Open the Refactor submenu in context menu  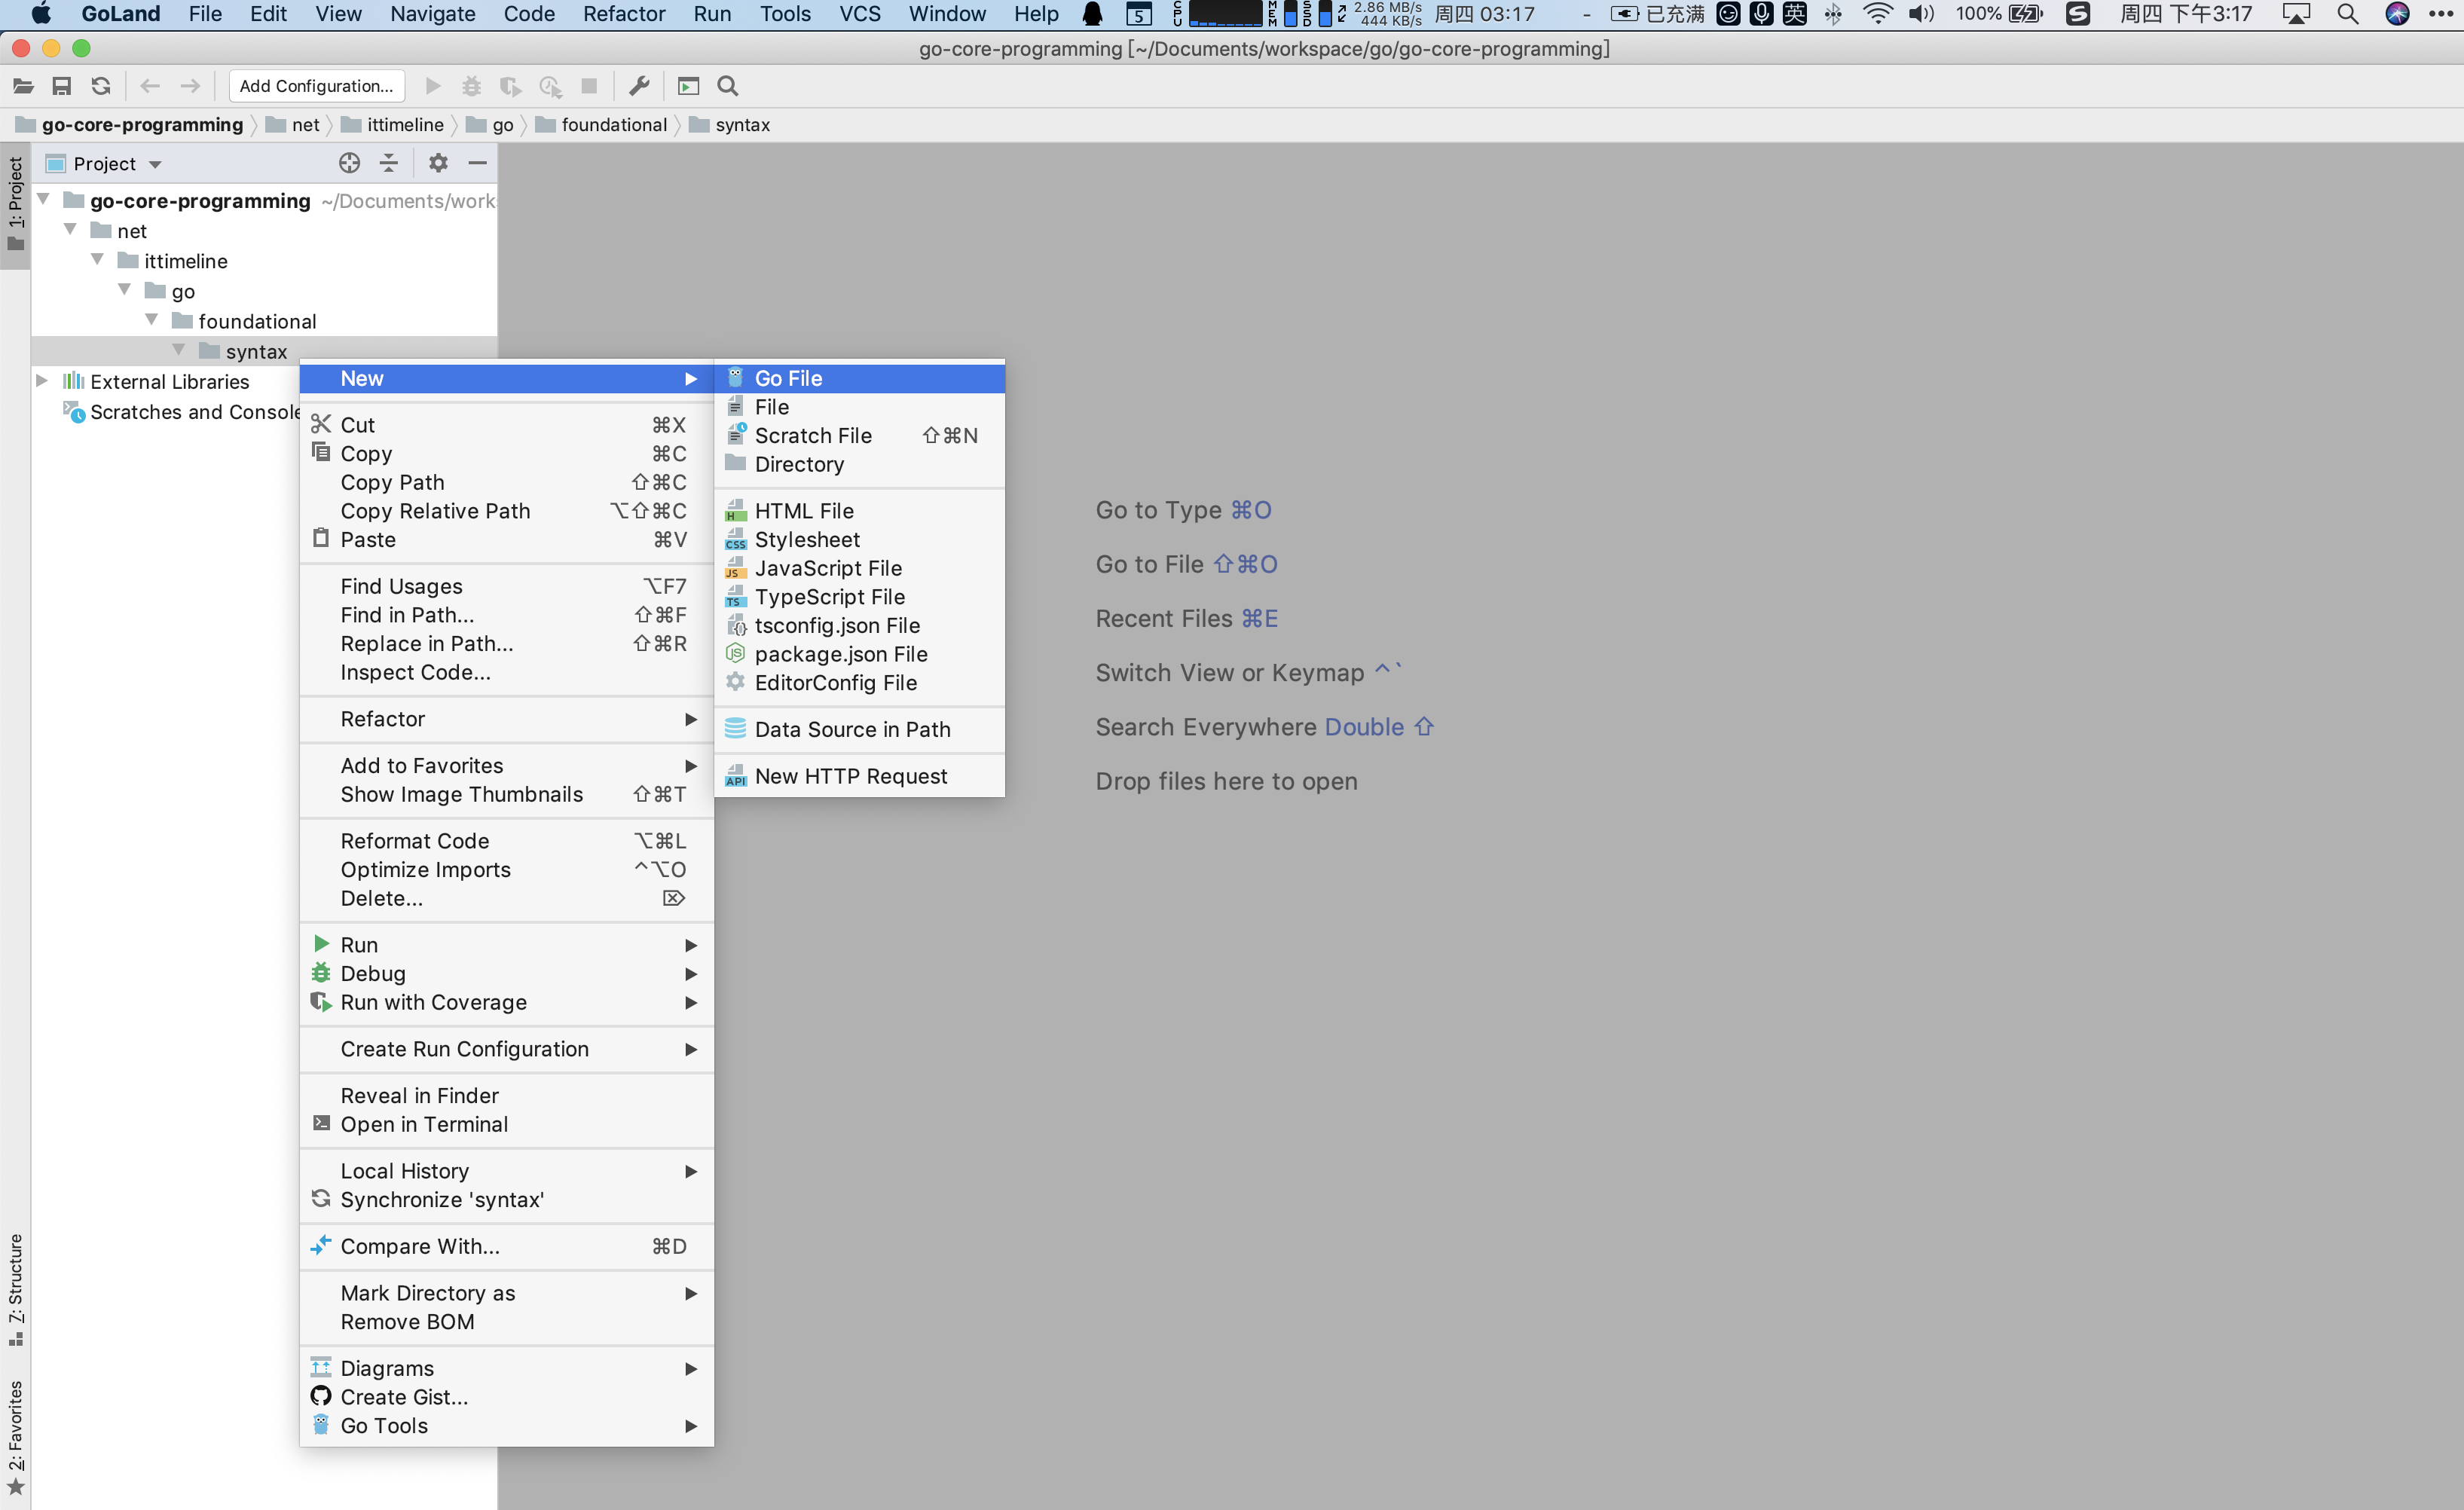coord(506,719)
